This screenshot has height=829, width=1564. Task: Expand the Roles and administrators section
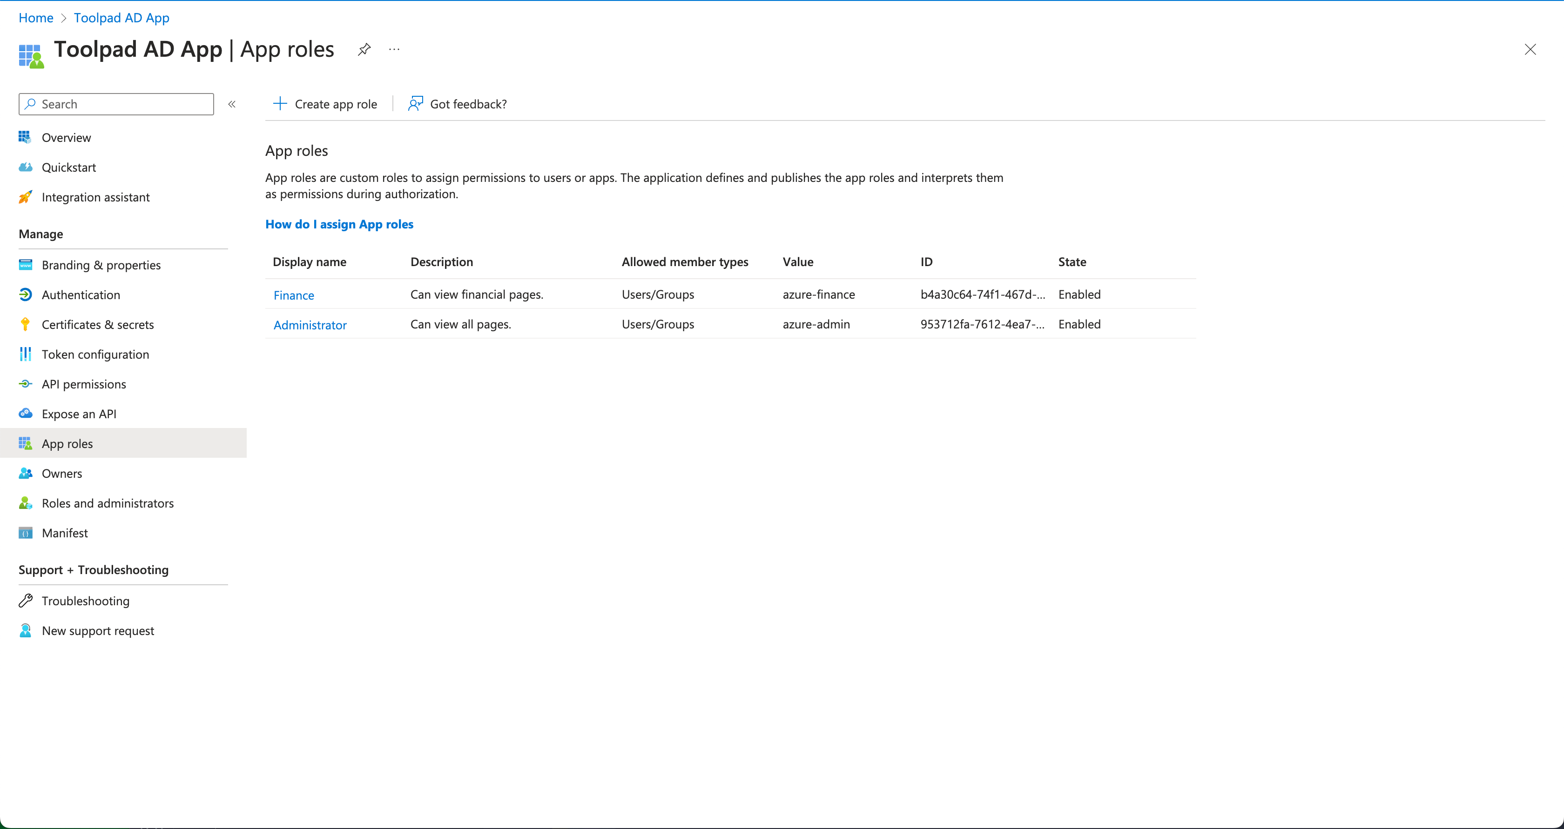click(107, 502)
